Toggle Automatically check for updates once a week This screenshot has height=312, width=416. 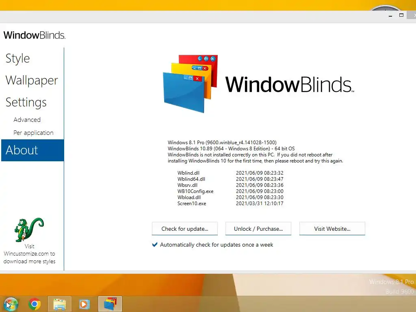(155, 245)
